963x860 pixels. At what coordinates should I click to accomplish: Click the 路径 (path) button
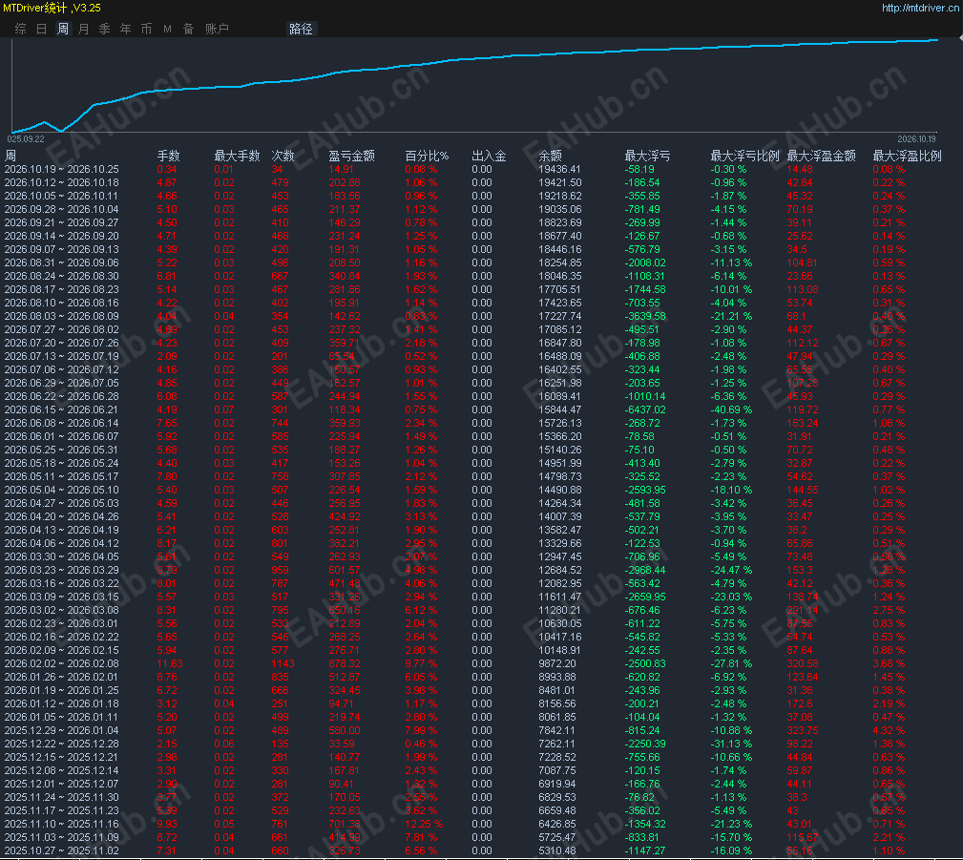[x=301, y=29]
